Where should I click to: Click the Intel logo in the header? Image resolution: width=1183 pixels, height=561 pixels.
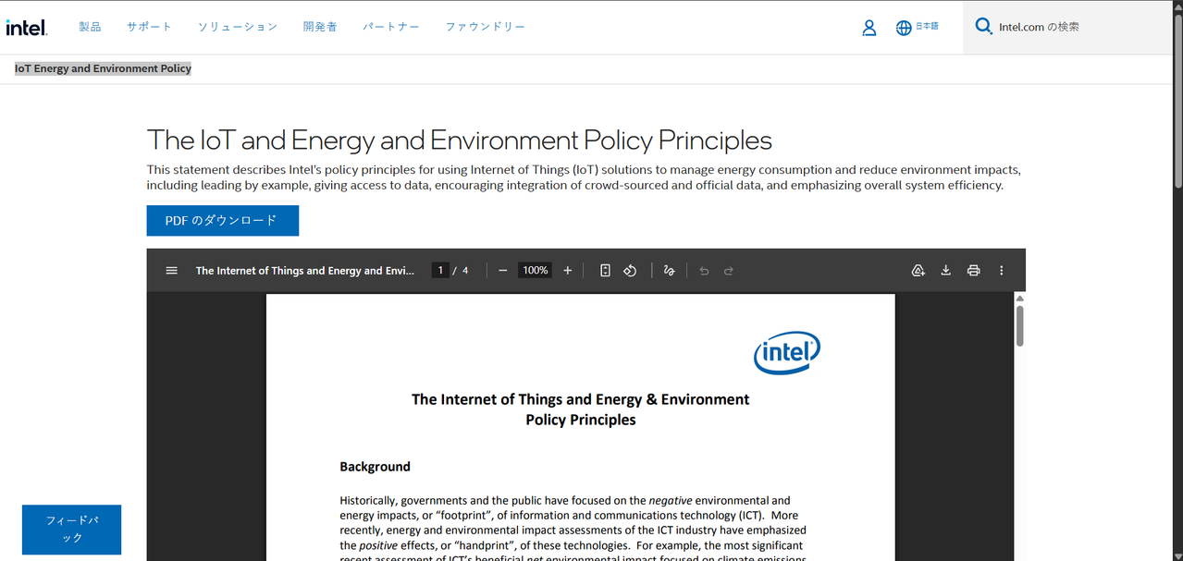pos(27,27)
